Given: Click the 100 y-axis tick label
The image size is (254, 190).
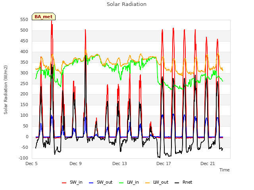Looking at the screenshot, I should 24,115.
